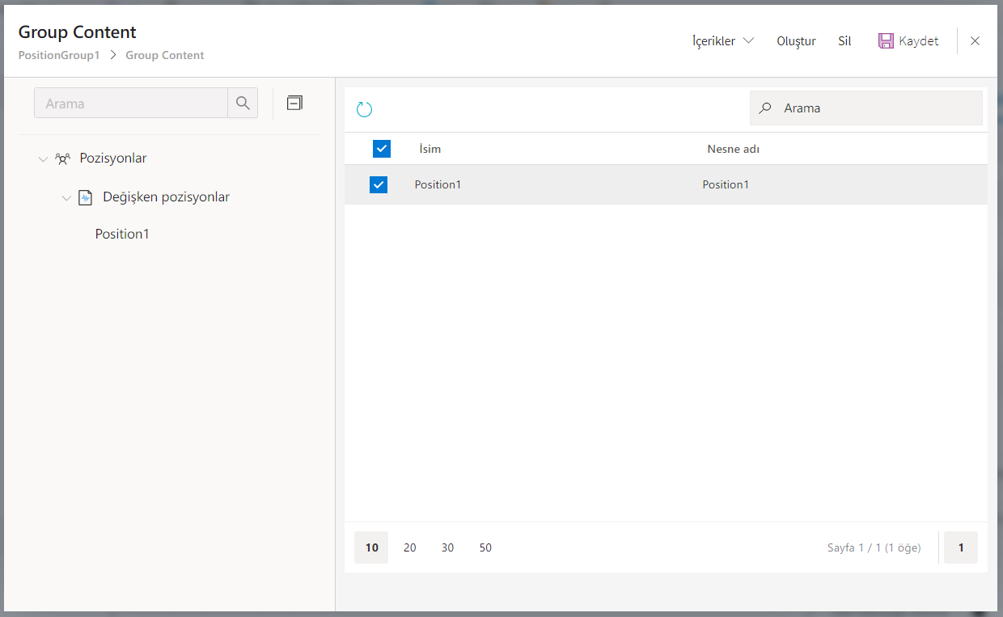Viewport: 1003px width, 617px height.
Task: Click the PositionGroup1 breadcrumb link
Action: [x=59, y=56]
